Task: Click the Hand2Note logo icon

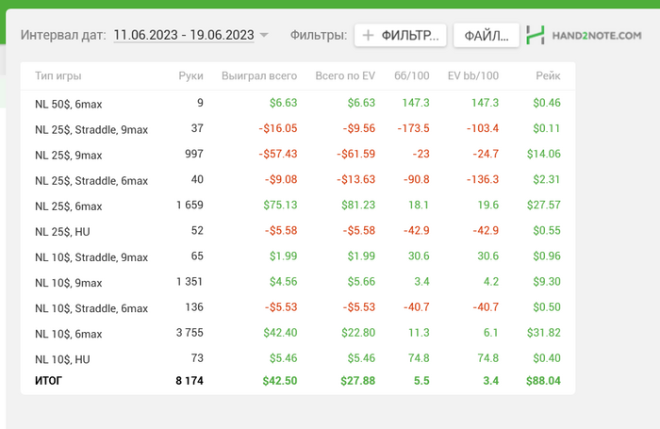Action: 536,36
